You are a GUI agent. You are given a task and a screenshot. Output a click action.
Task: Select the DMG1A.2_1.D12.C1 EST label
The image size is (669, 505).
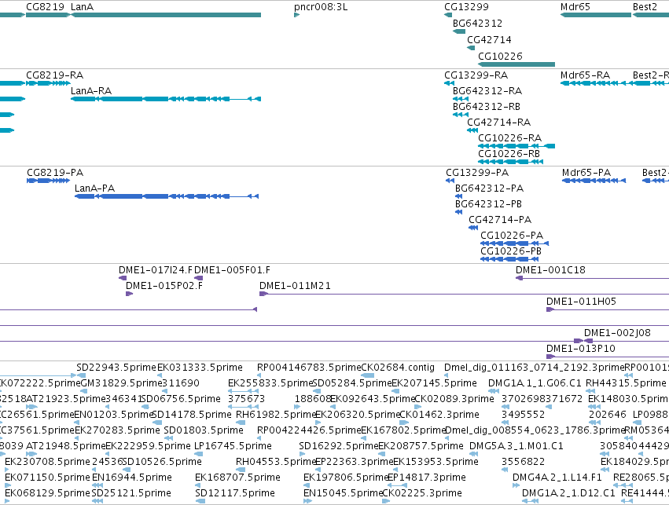click(x=568, y=493)
